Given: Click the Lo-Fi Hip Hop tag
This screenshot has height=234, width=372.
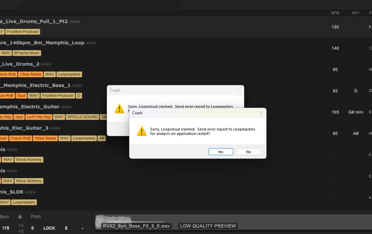Looking at the screenshot, I should click(39, 117).
